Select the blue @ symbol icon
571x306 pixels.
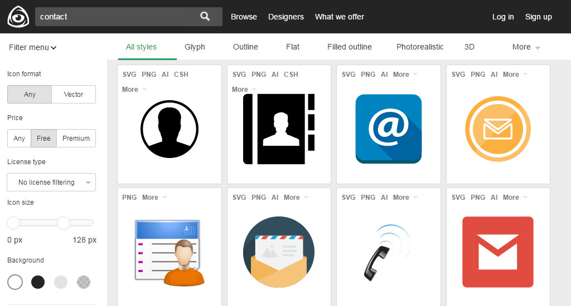(388, 129)
